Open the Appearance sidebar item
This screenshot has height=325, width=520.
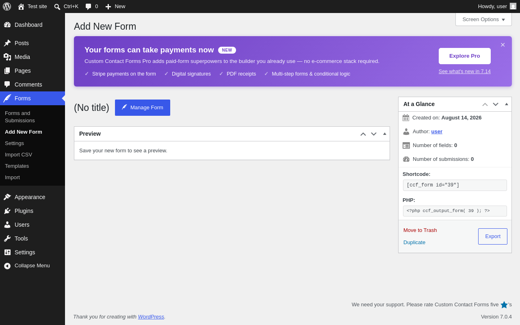tap(32, 197)
